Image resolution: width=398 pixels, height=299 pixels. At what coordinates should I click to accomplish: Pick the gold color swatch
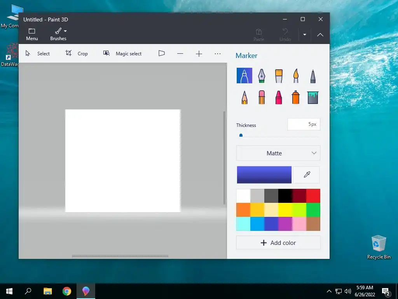point(257,210)
